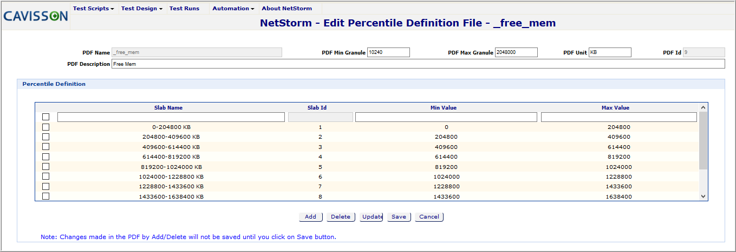Viewport: 736px width, 252px height.
Task: Click the Max Value column header
Action: point(616,107)
